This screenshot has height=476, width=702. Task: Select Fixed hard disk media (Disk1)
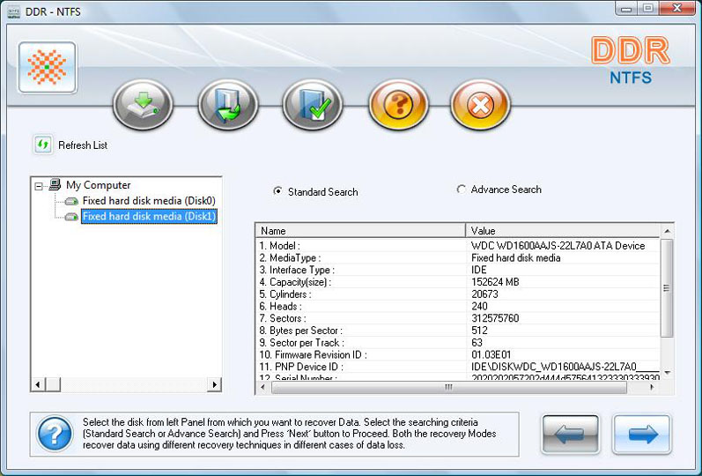click(x=149, y=216)
